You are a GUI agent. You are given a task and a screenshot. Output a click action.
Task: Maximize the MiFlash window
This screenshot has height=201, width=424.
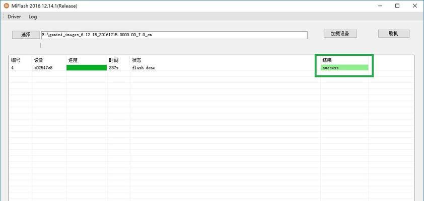pyautogui.click(x=397, y=6)
